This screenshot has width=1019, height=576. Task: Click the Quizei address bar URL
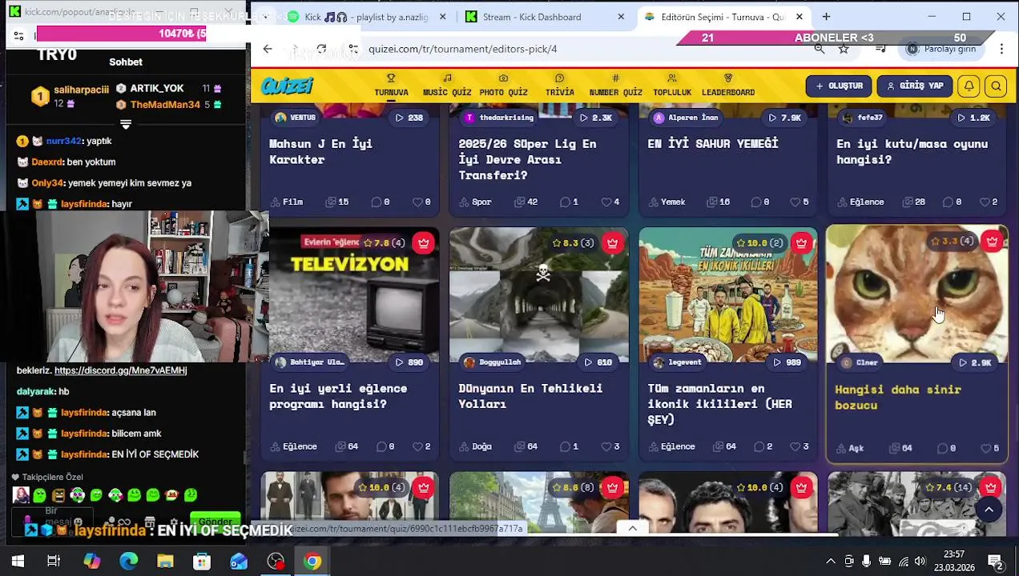coord(462,49)
